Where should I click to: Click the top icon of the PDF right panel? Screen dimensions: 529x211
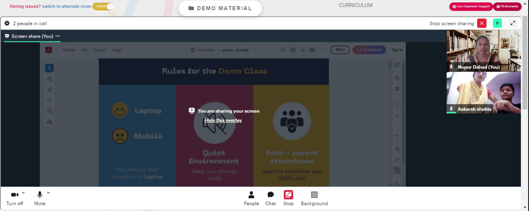tap(397, 65)
